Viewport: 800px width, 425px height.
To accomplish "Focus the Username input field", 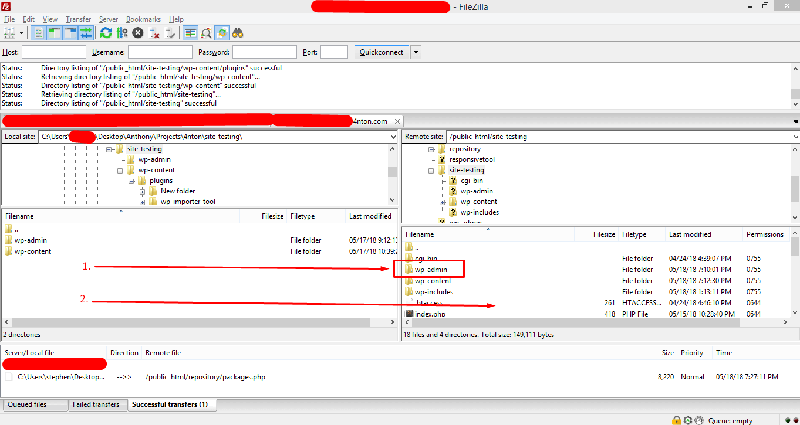I will click(160, 52).
